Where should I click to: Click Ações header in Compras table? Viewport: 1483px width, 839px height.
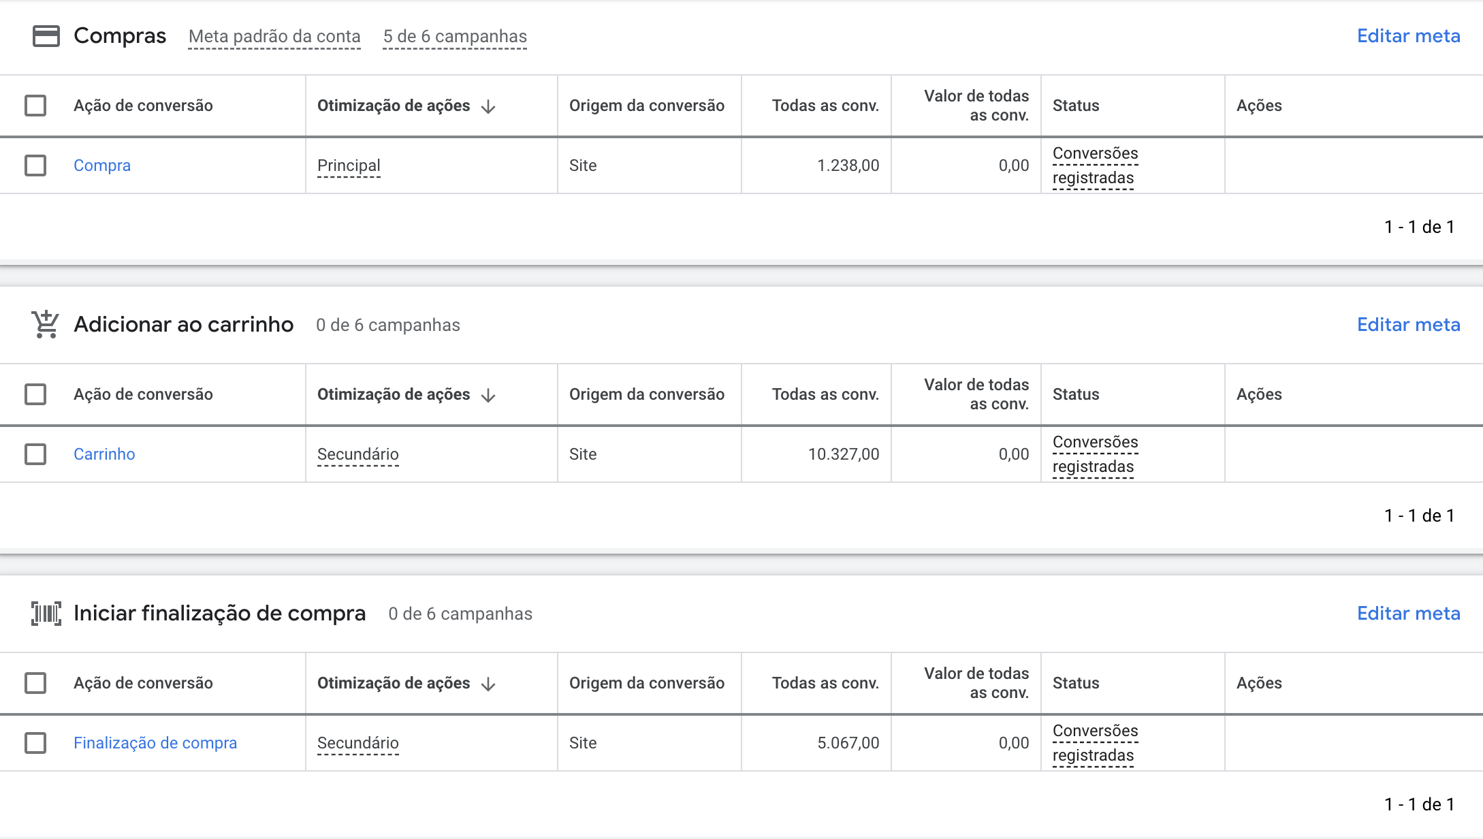[x=1259, y=106]
